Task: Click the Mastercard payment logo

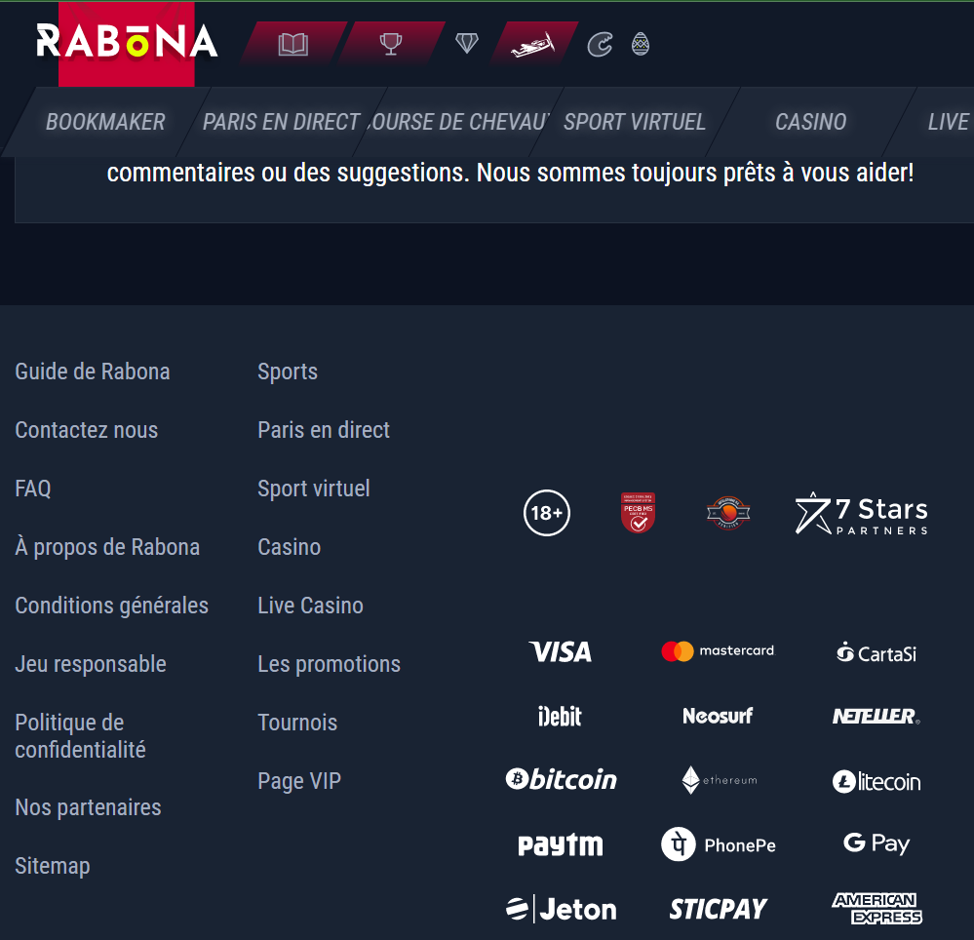Action: 719,651
